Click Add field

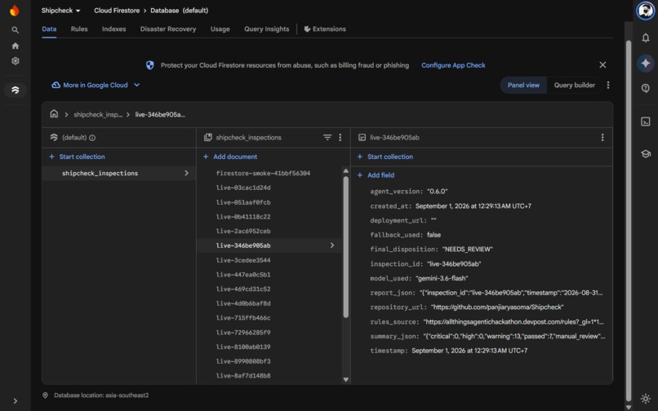376,175
